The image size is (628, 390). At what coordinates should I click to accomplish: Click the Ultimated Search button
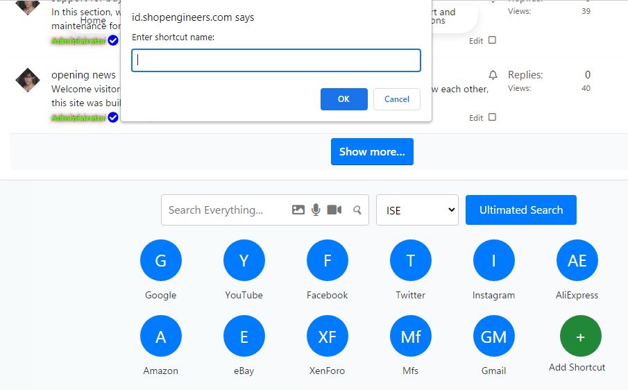pos(521,210)
